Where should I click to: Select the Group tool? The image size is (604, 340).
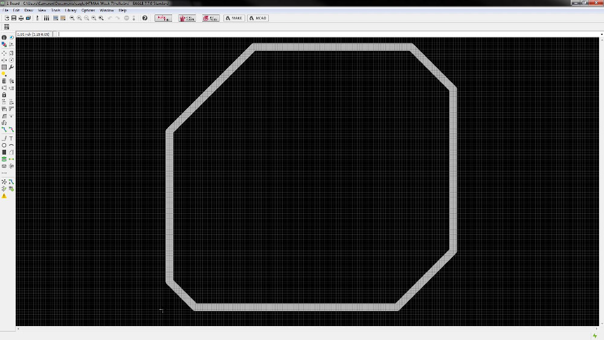point(4,68)
